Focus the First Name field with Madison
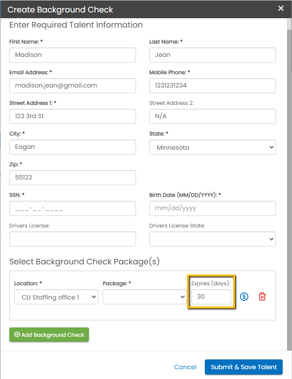292x379 pixels. click(x=72, y=55)
